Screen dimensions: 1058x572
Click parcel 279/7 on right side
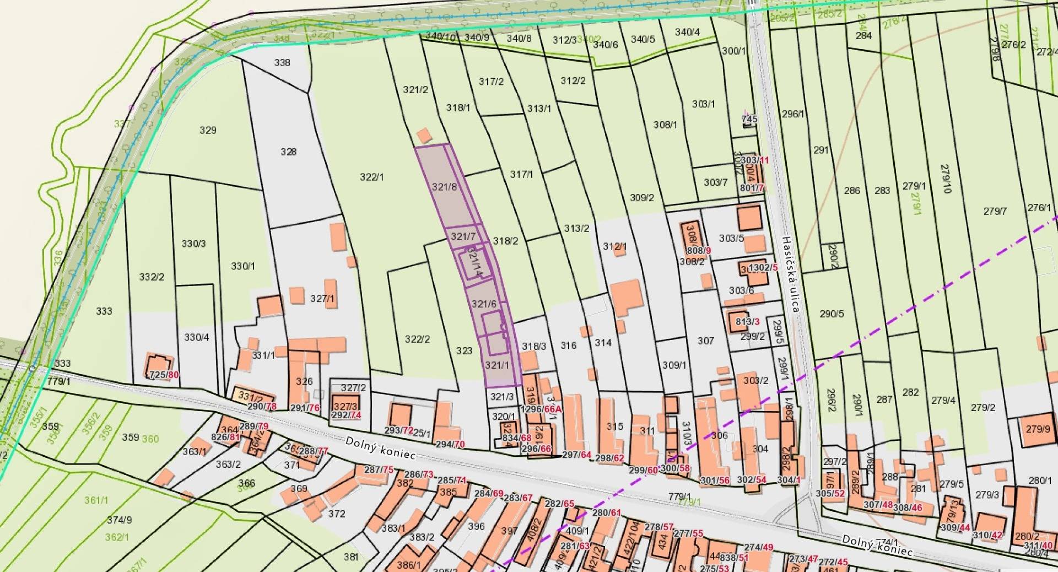click(995, 211)
